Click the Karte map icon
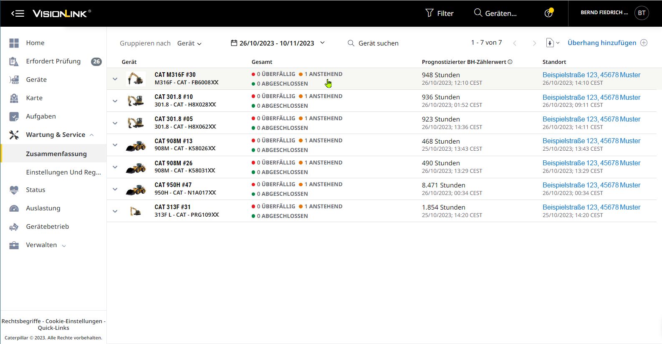 point(14,98)
